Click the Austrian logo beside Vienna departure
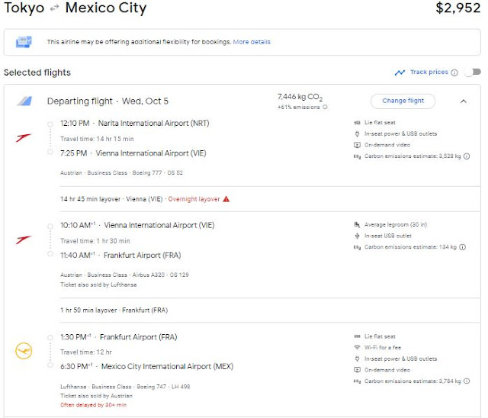488x418 pixels. (x=24, y=240)
